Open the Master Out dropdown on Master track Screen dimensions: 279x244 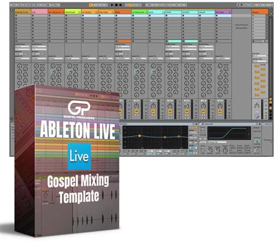pos(260,61)
